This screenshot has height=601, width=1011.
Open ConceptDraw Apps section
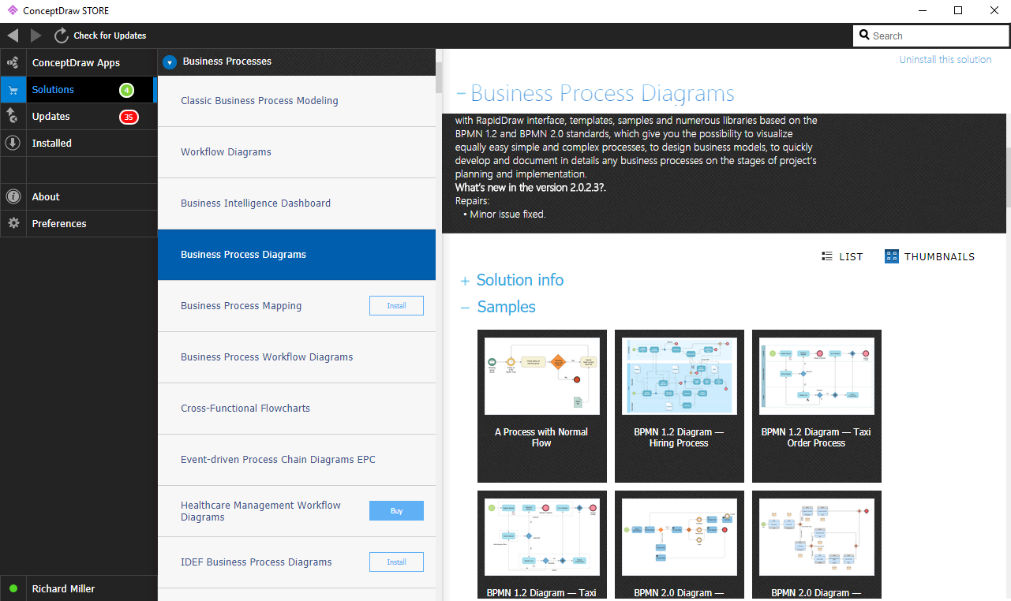[x=77, y=63]
